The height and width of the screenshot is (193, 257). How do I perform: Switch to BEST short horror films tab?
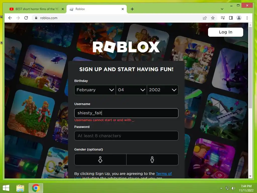[x=36, y=9]
